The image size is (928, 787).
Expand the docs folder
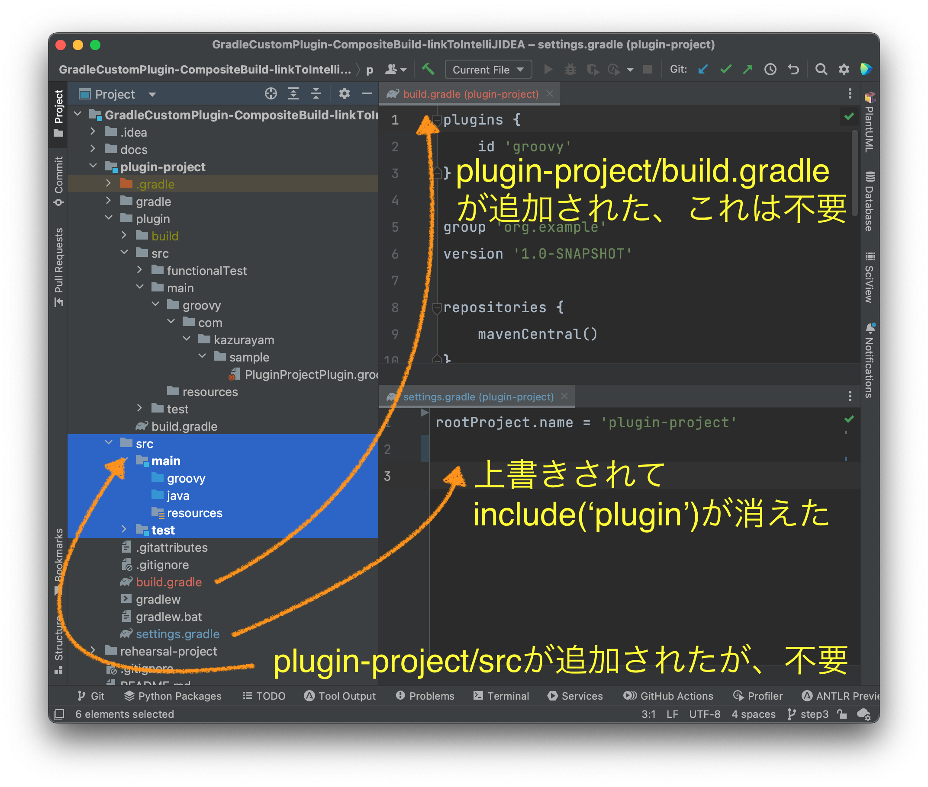tap(93, 149)
